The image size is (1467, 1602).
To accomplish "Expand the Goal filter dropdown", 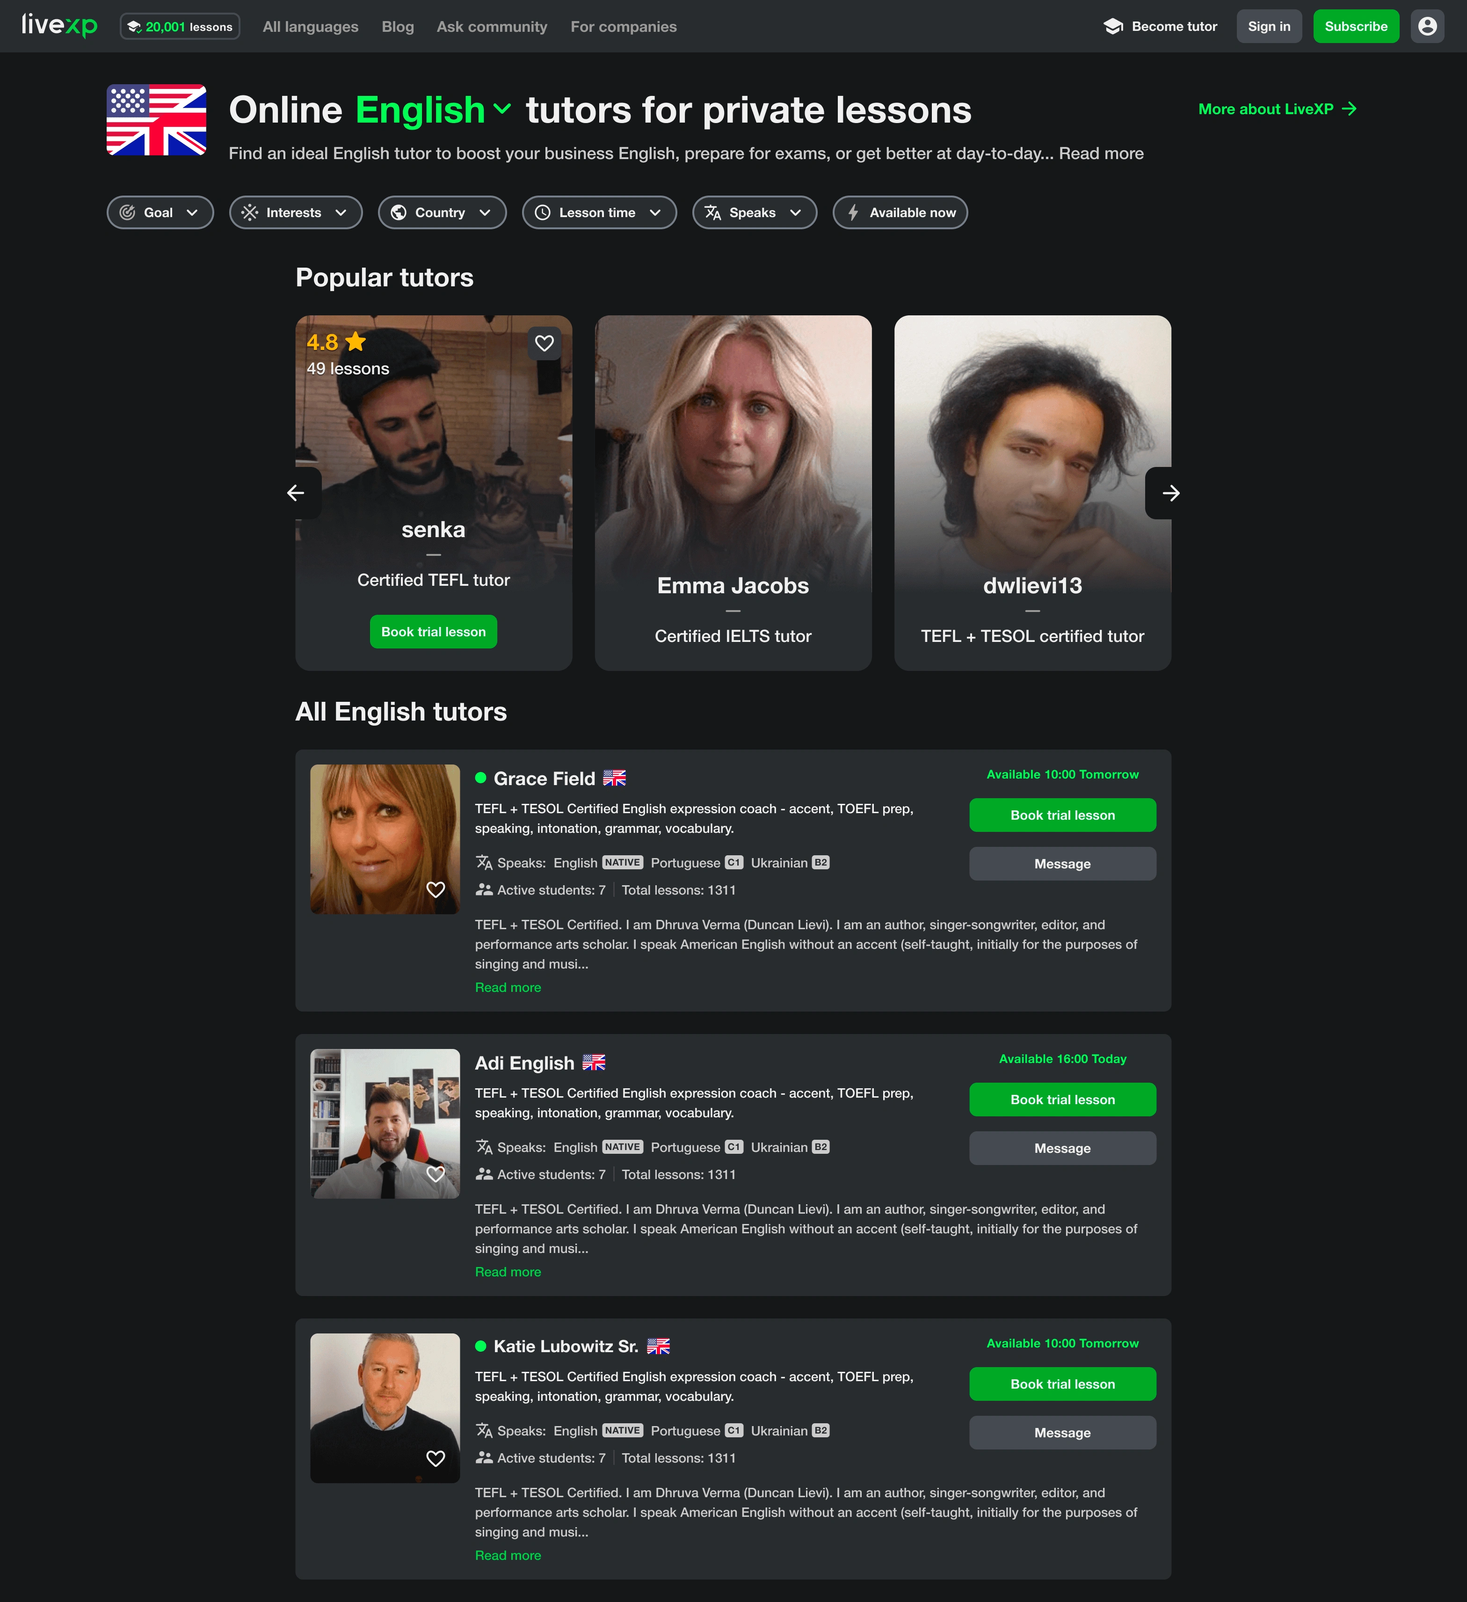I will pos(160,212).
